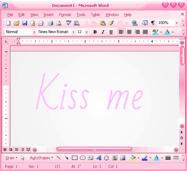Select the Oval shape tool
The image size is (187, 171).
(83, 158)
